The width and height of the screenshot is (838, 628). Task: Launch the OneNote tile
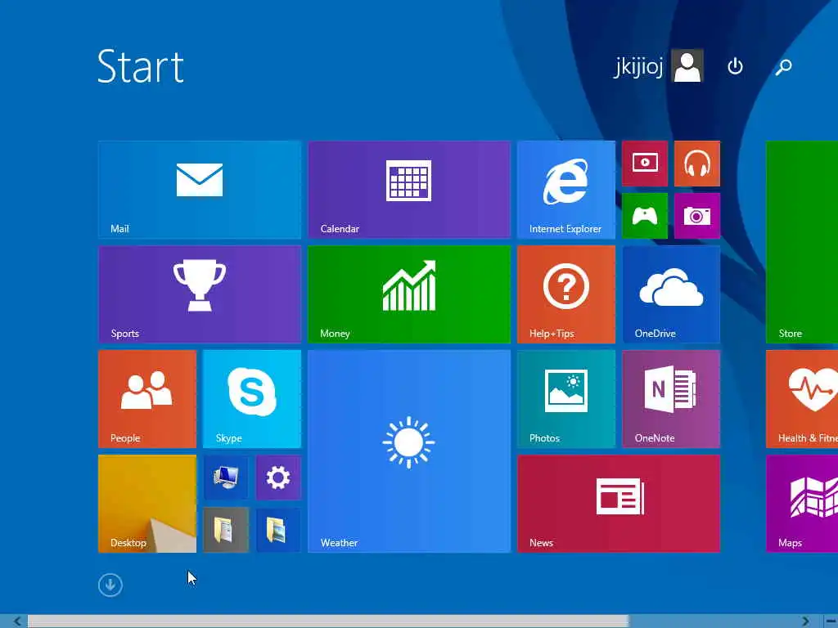(x=671, y=398)
